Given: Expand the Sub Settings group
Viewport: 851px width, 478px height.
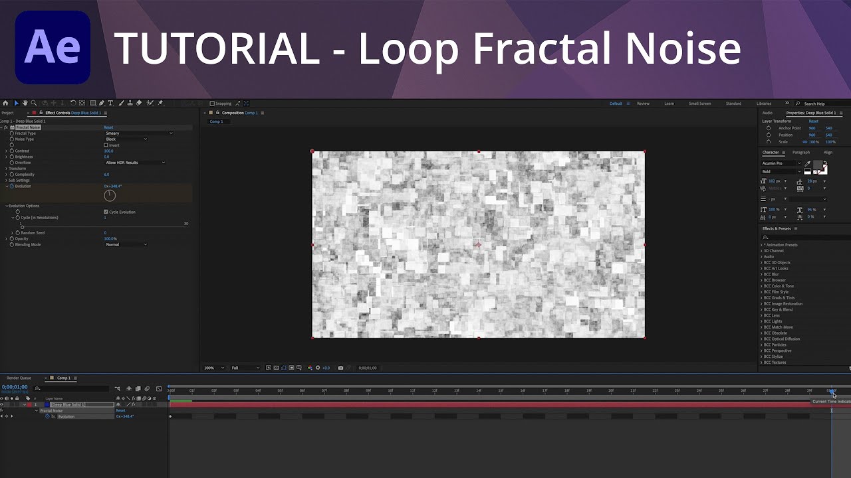Looking at the screenshot, I should click(6, 181).
